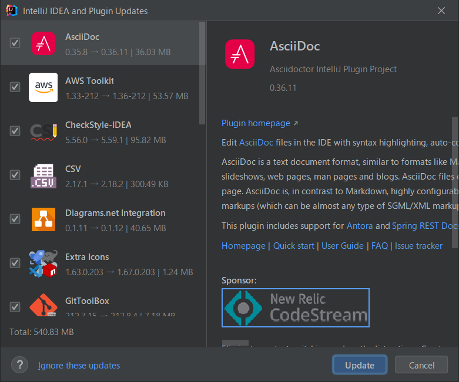459x382 pixels.
Task: Close the updates dialog
Action: (441, 11)
